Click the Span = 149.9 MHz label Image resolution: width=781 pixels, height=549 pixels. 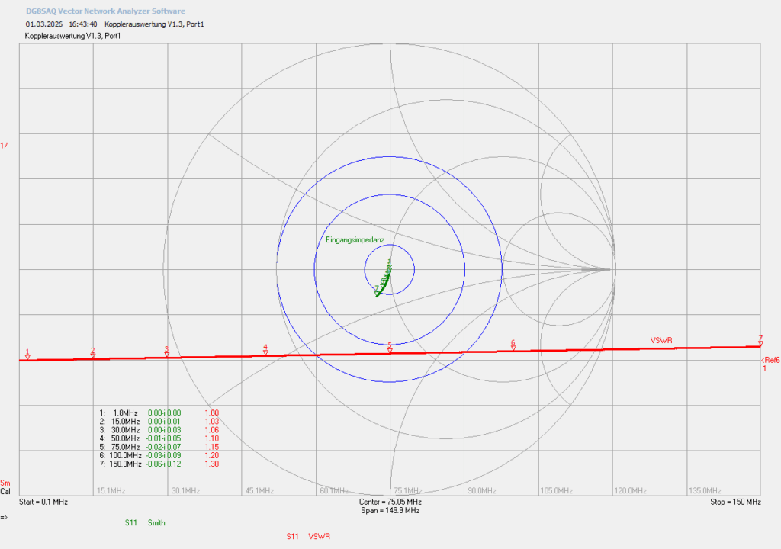coord(390,511)
